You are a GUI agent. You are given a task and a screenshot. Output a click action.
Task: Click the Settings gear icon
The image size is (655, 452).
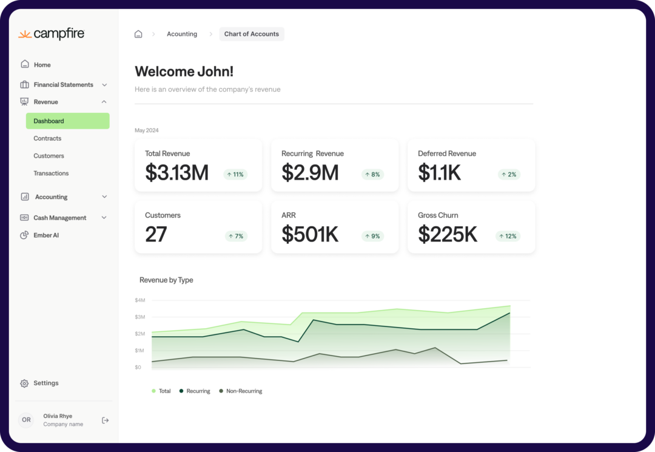pyautogui.click(x=25, y=383)
